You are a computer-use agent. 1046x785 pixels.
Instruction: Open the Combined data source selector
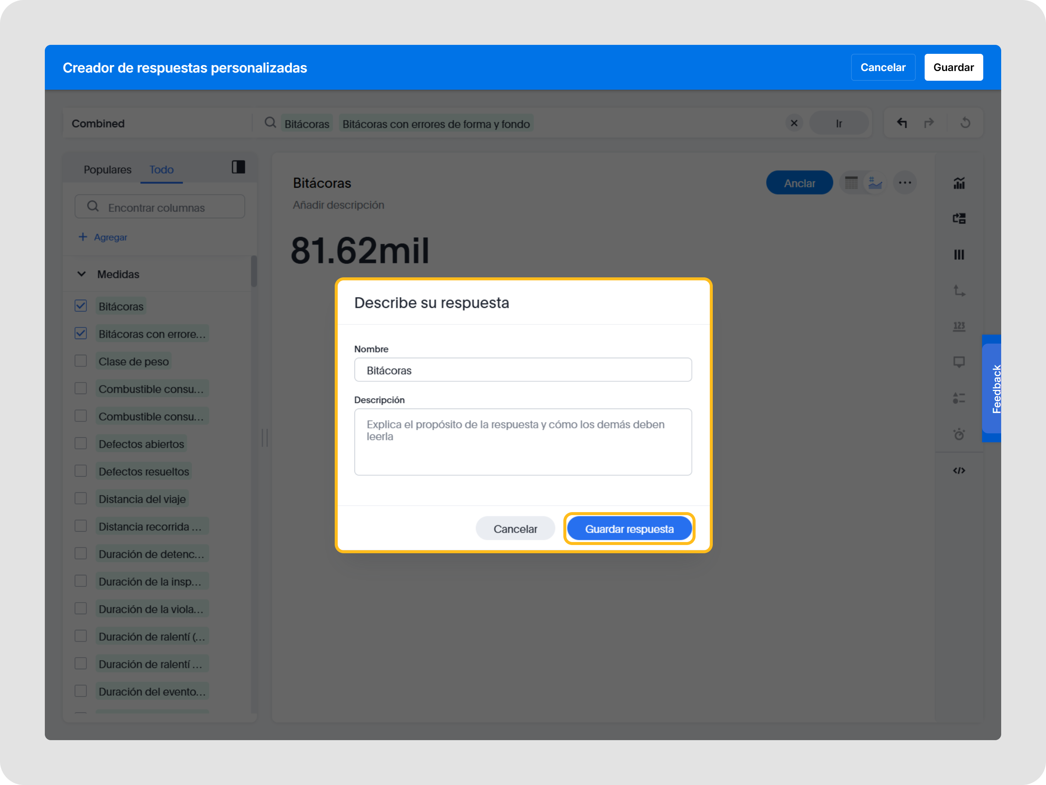98,123
